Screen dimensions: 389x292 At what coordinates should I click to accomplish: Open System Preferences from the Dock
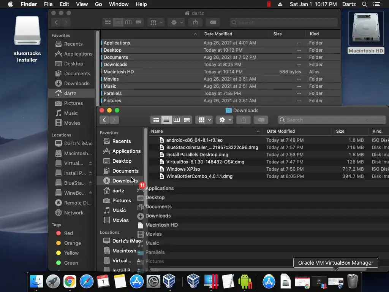(153, 282)
